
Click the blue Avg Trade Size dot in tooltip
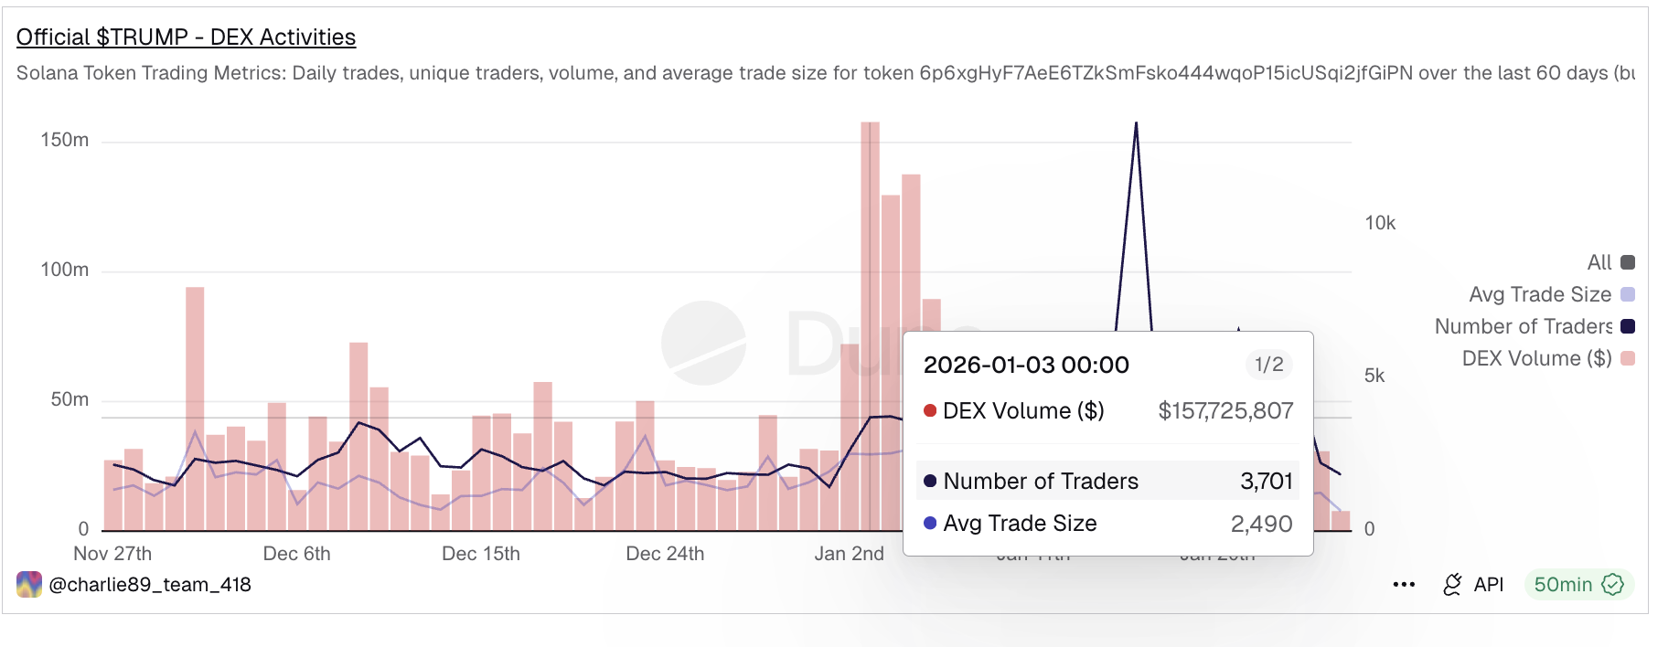[x=930, y=524]
